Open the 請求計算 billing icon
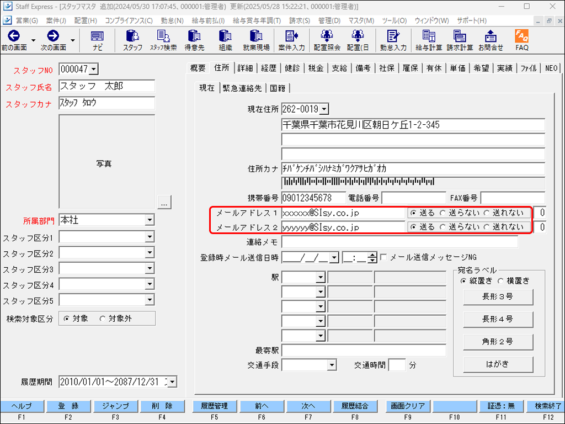Screen dimensions: 565x424 click(460, 40)
